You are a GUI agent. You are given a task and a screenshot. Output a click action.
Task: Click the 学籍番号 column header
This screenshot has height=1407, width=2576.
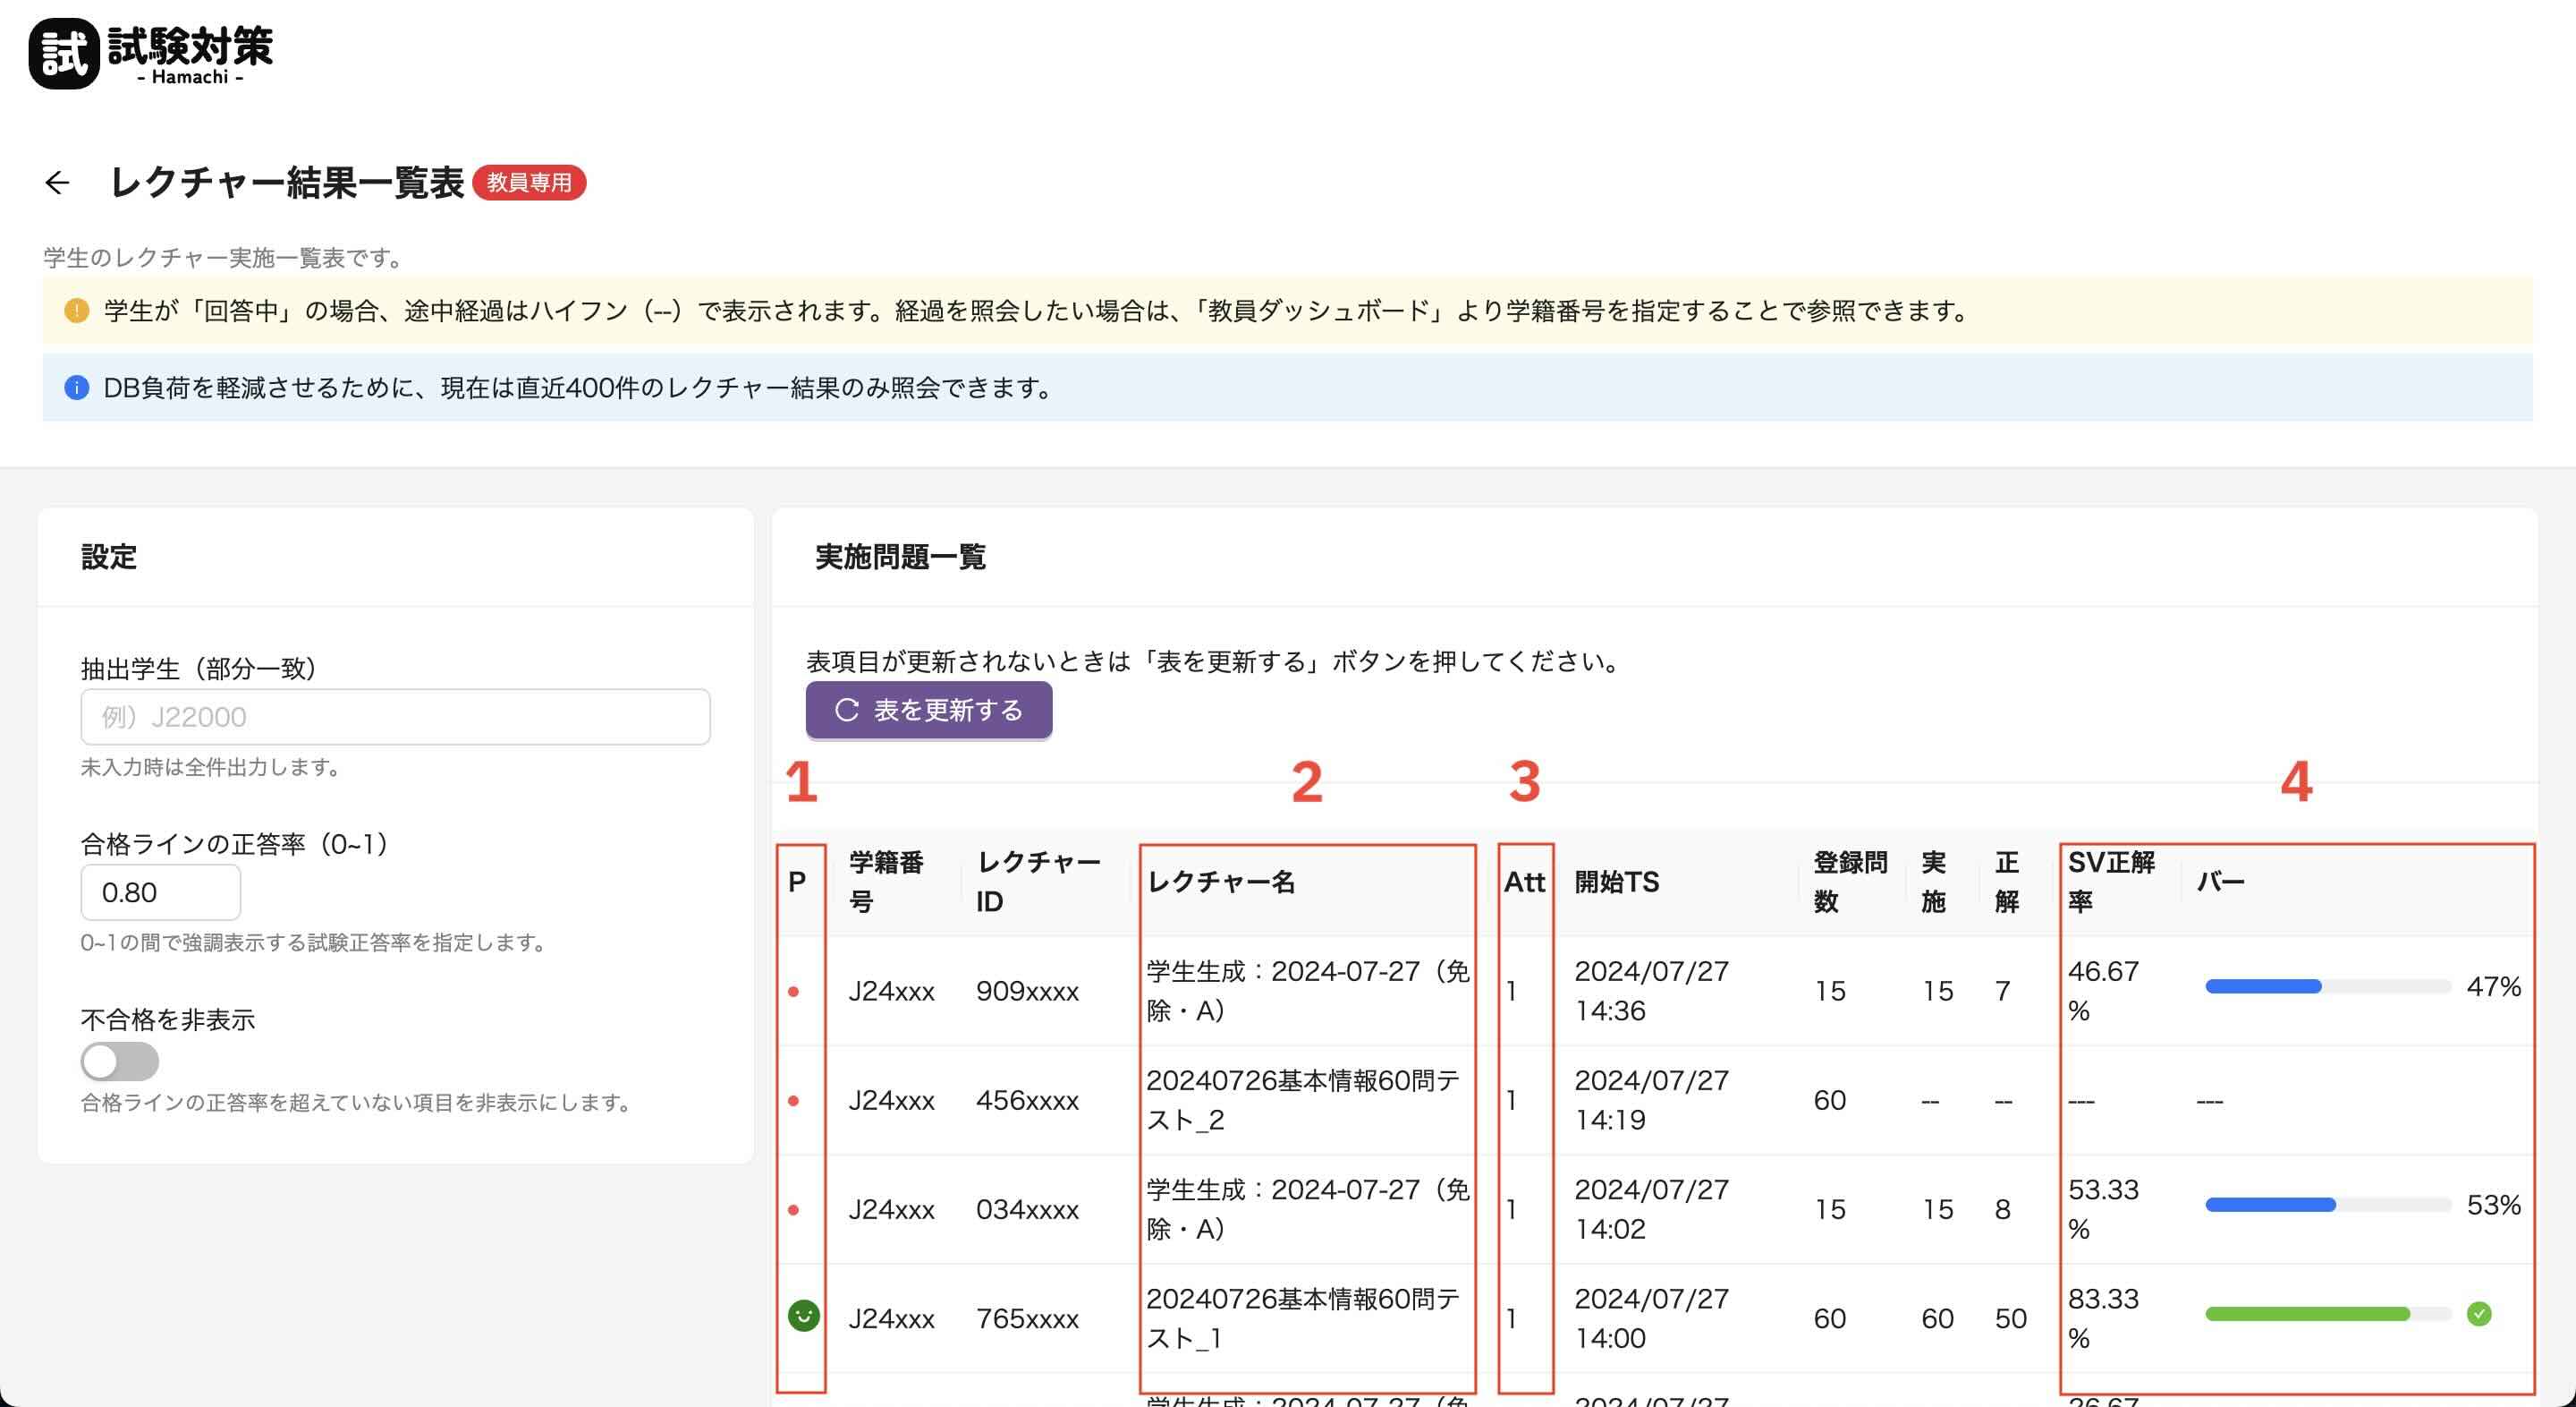tap(886, 882)
